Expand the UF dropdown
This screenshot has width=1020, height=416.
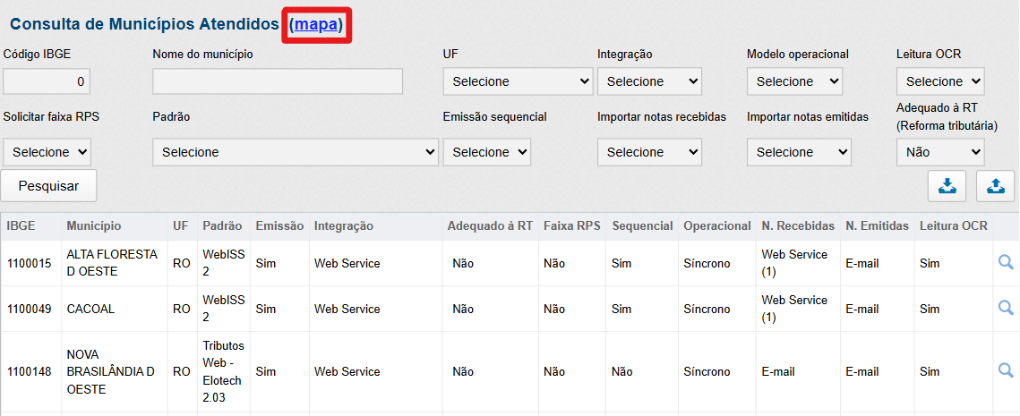[518, 81]
